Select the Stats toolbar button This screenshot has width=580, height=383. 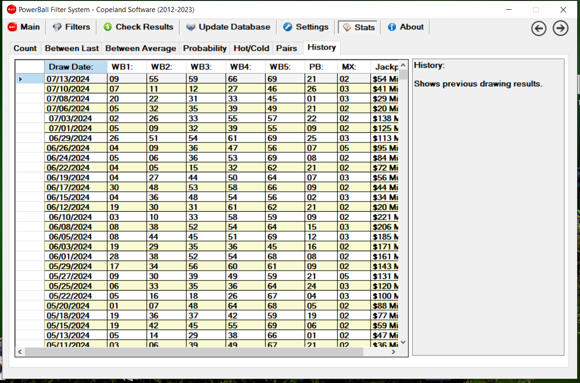click(359, 27)
